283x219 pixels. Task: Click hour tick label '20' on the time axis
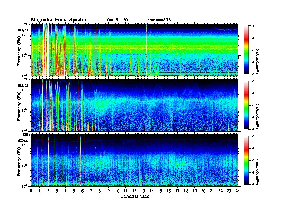(203, 191)
